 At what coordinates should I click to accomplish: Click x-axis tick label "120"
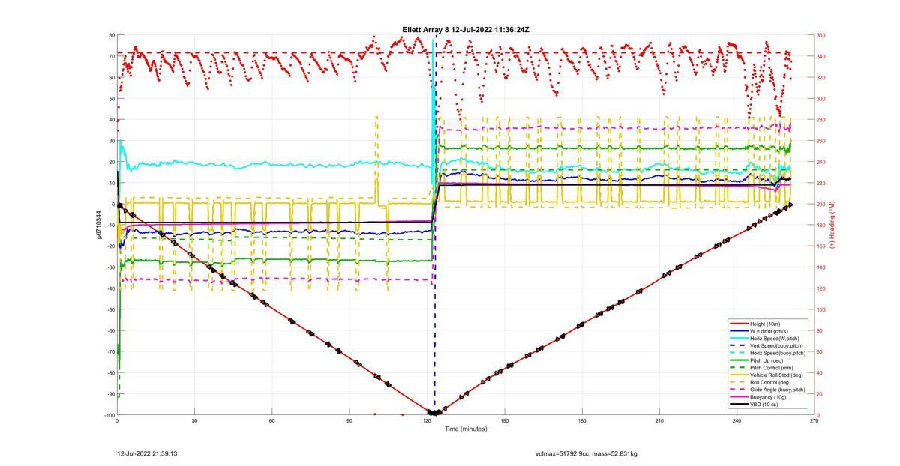coord(427,421)
